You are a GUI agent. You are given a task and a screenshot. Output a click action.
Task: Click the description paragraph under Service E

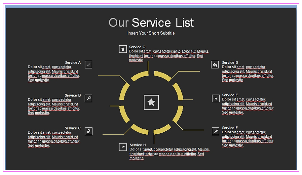coord(248,106)
